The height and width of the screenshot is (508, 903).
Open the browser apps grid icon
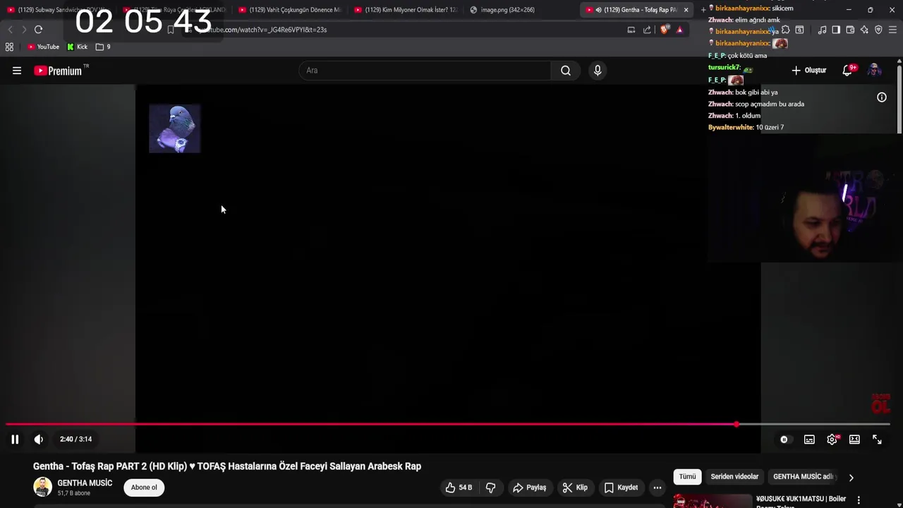point(9,47)
